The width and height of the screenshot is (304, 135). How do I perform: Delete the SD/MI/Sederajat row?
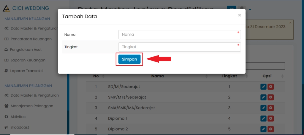pos(270,87)
